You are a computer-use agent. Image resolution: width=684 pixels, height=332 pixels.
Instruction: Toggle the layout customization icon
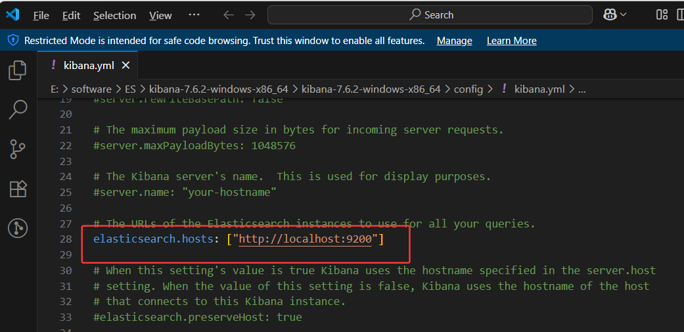[x=662, y=15]
